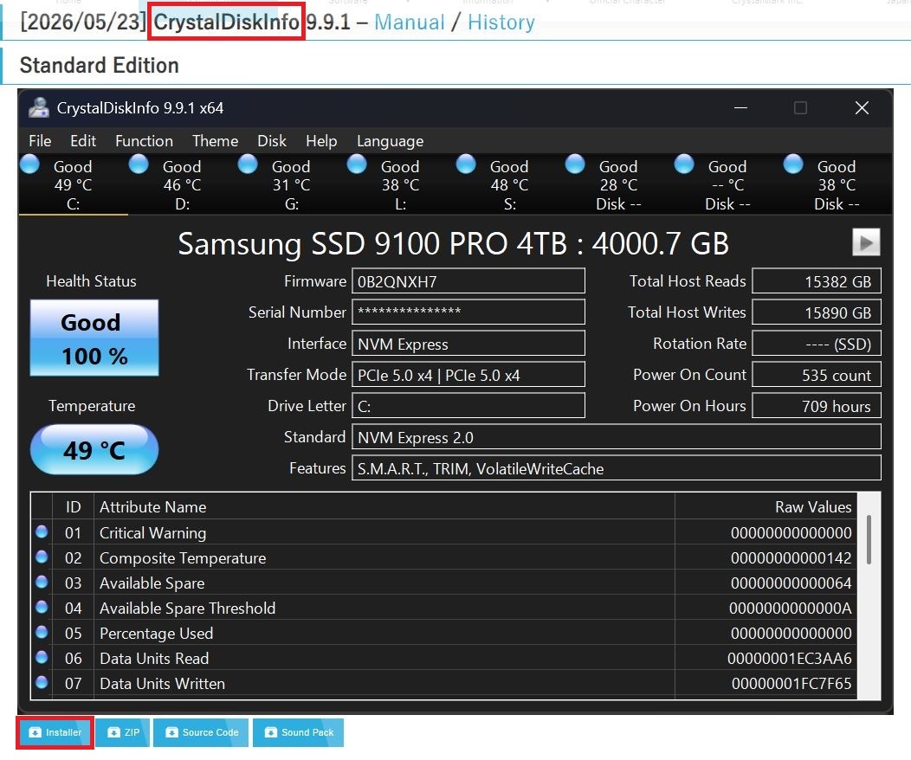Select the 28 °C Disk -- tab
911x760 pixels.
pos(618,184)
